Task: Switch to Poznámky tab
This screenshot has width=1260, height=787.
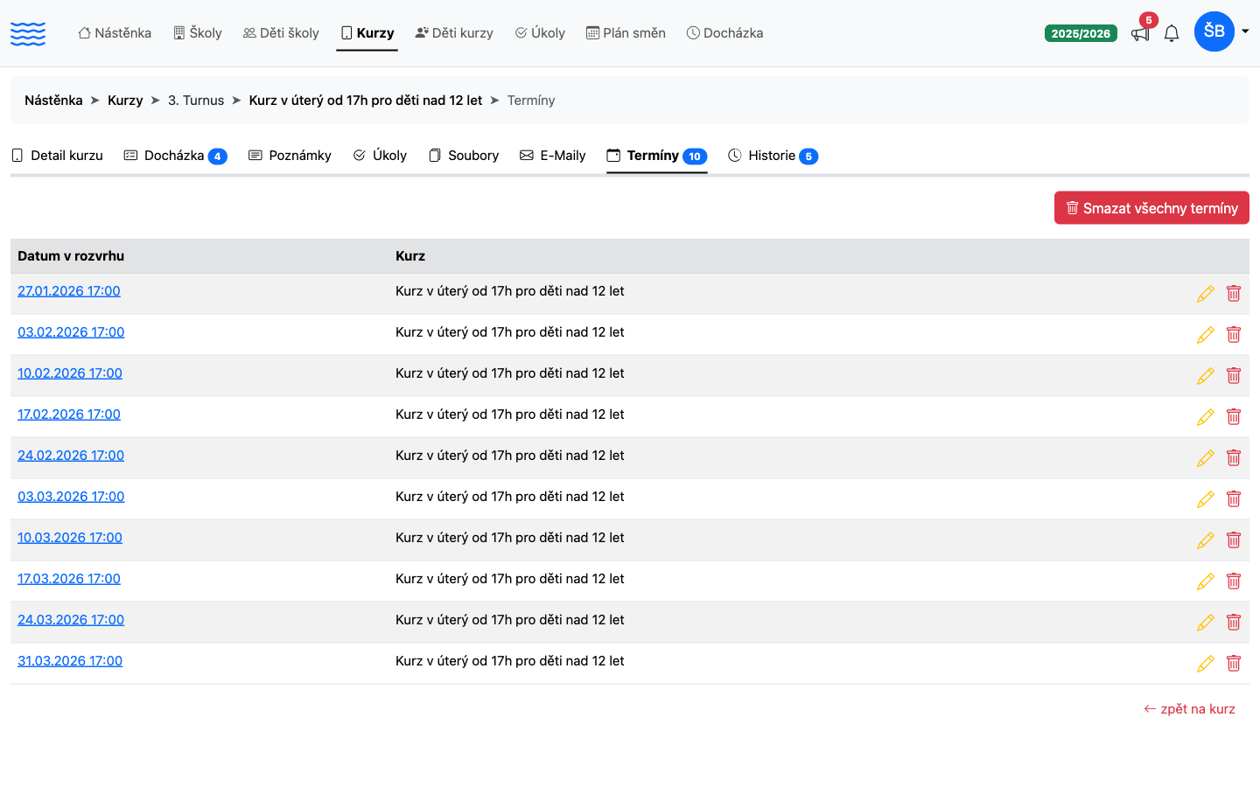Action: tap(290, 156)
